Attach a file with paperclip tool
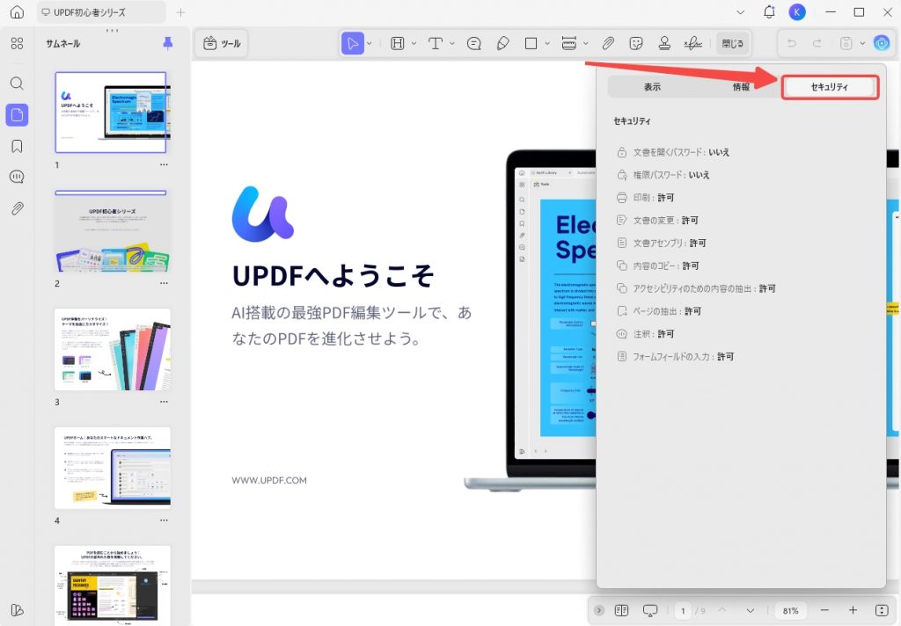Viewport: 901px width, 626px height. [608, 43]
